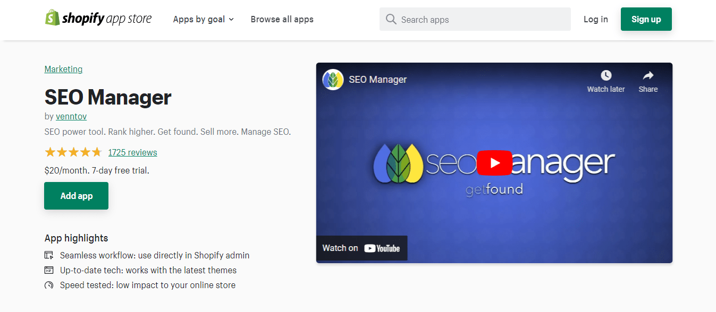Open the venntov developer link

point(71,116)
